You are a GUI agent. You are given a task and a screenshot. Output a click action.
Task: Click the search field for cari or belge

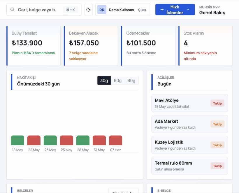click(x=44, y=10)
